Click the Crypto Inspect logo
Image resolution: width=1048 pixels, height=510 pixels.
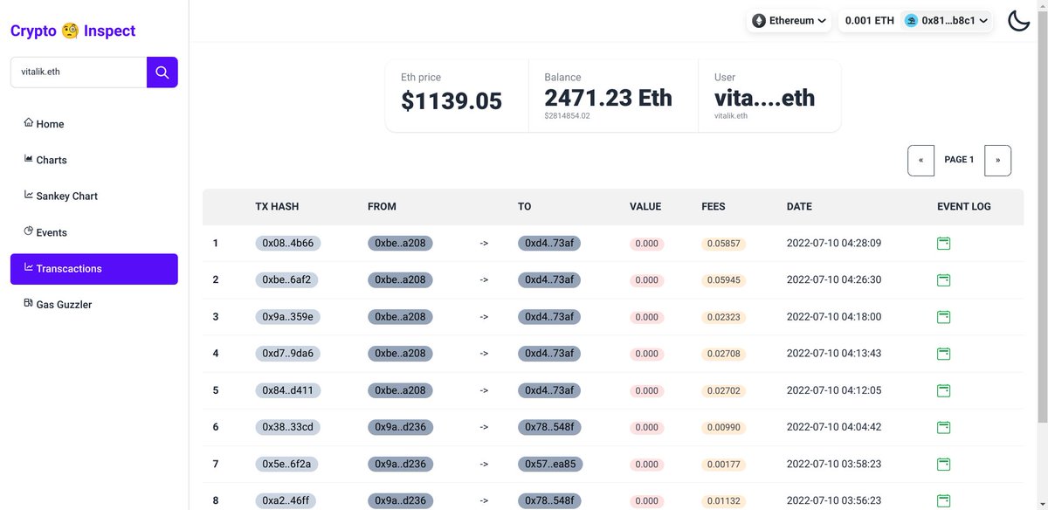click(x=73, y=31)
